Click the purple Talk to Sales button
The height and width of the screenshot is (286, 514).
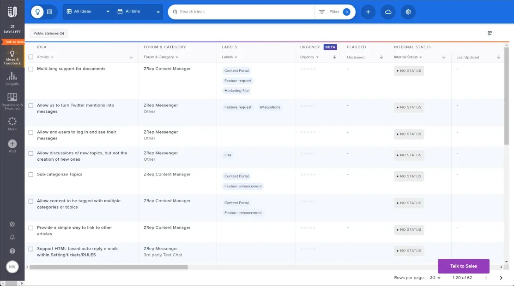(x=464, y=266)
